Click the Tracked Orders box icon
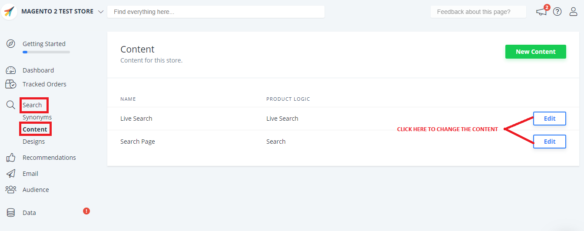This screenshot has width=584, height=231. [11, 84]
